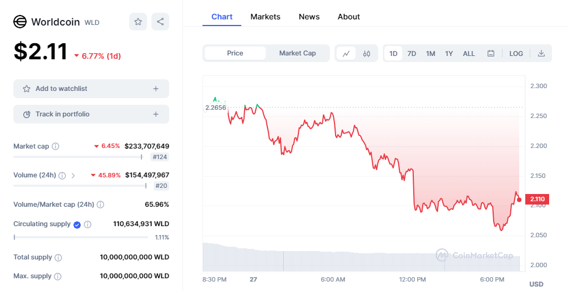Open the Markets tab

[x=265, y=17]
